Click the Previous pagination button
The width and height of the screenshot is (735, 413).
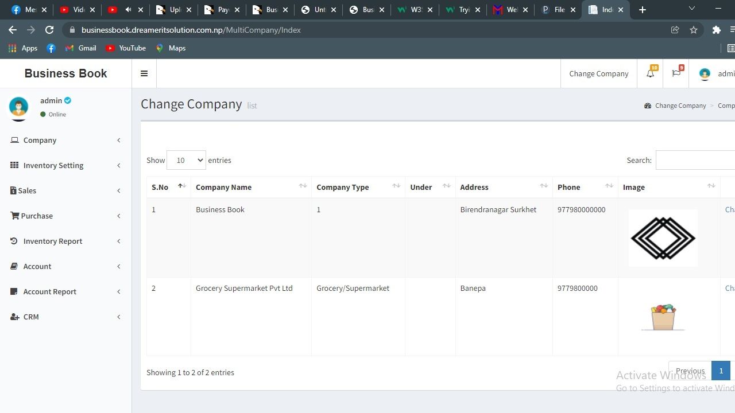tap(690, 371)
